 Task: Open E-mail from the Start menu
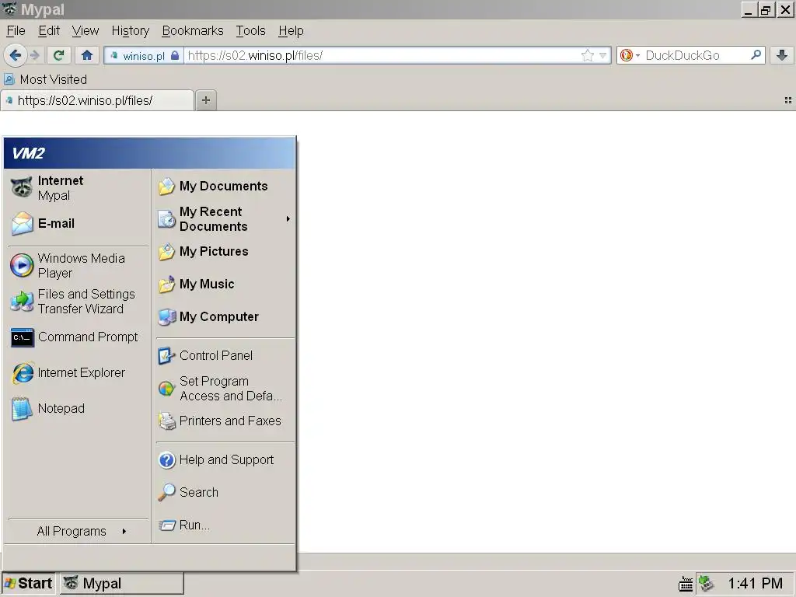click(78, 223)
